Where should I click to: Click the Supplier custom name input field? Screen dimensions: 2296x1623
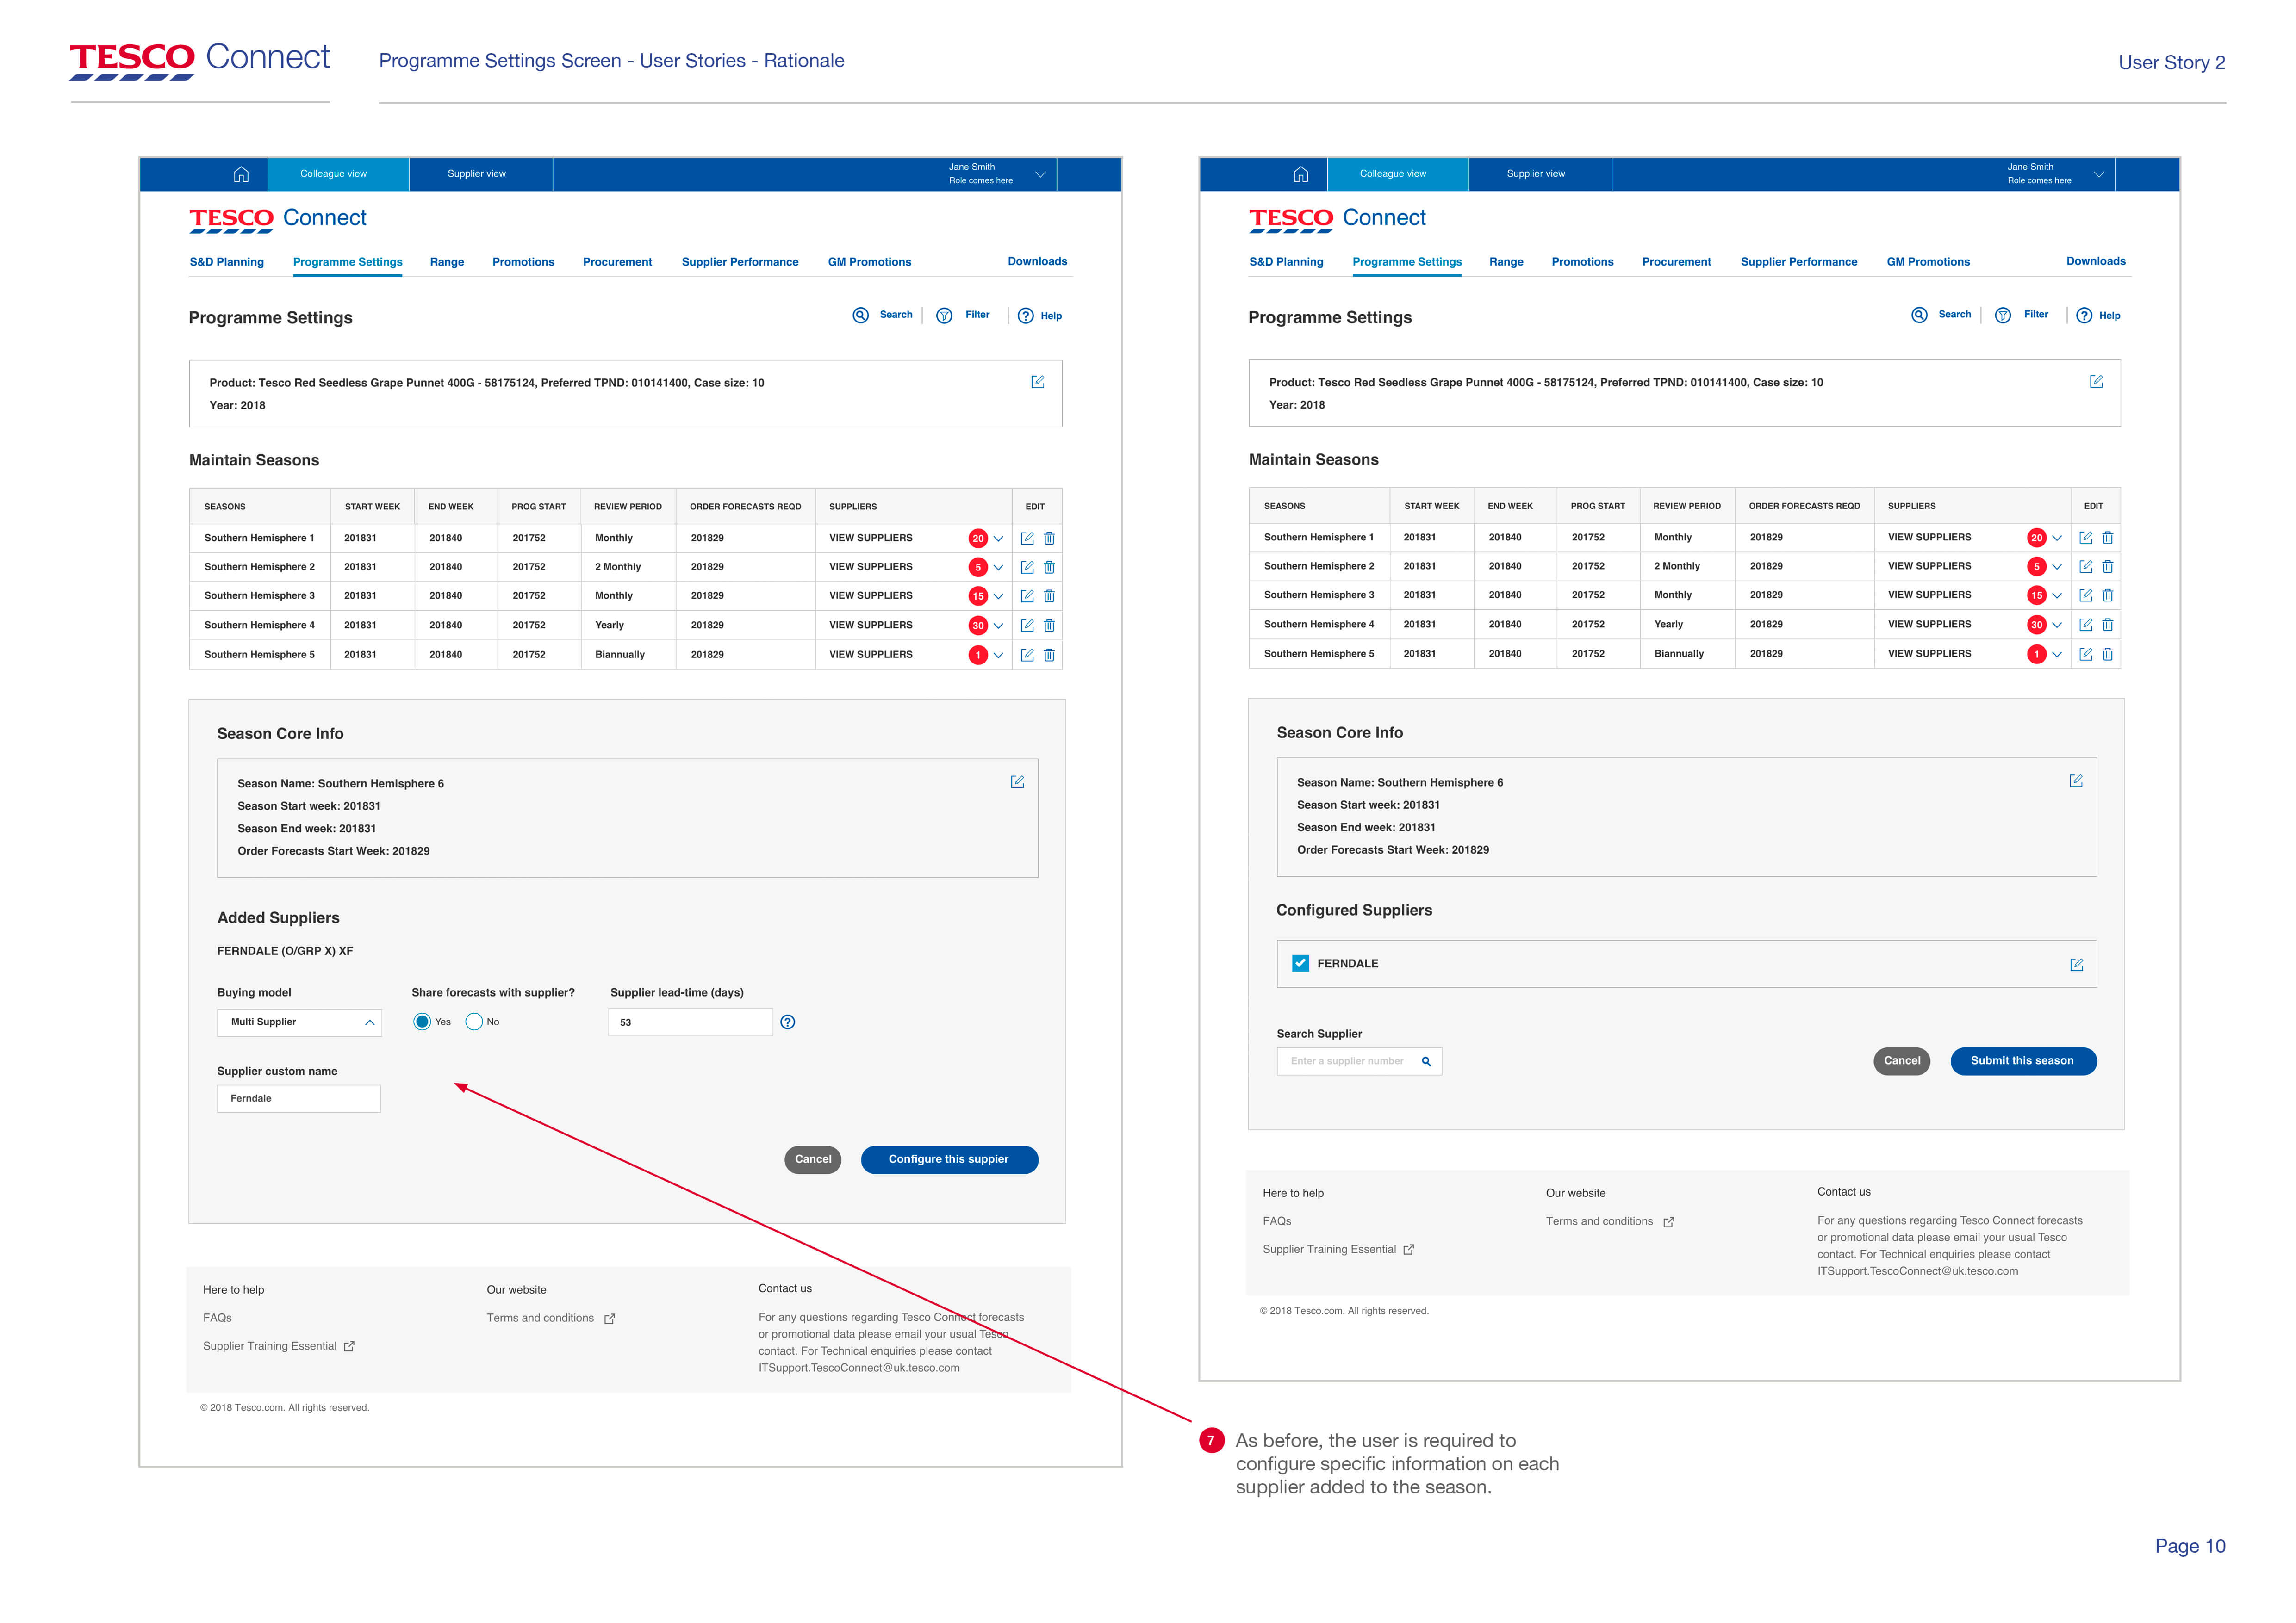click(299, 1098)
